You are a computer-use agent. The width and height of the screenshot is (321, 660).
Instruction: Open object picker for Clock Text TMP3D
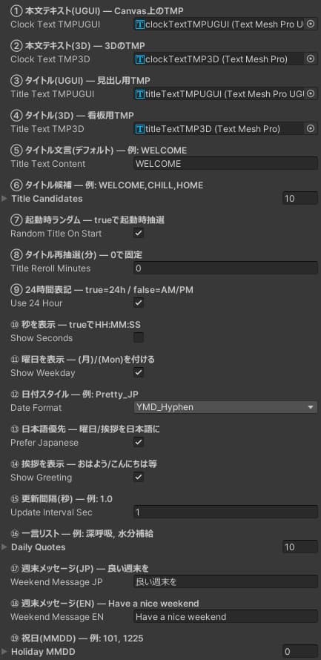point(311,59)
